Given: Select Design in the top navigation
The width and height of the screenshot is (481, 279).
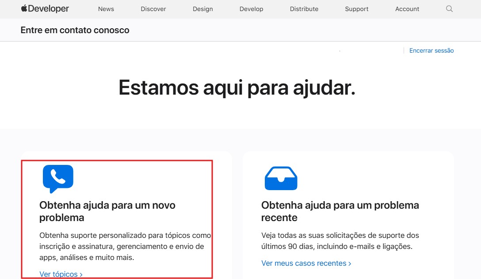Looking at the screenshot, I should pyautogui.click(x=202, y=9).
